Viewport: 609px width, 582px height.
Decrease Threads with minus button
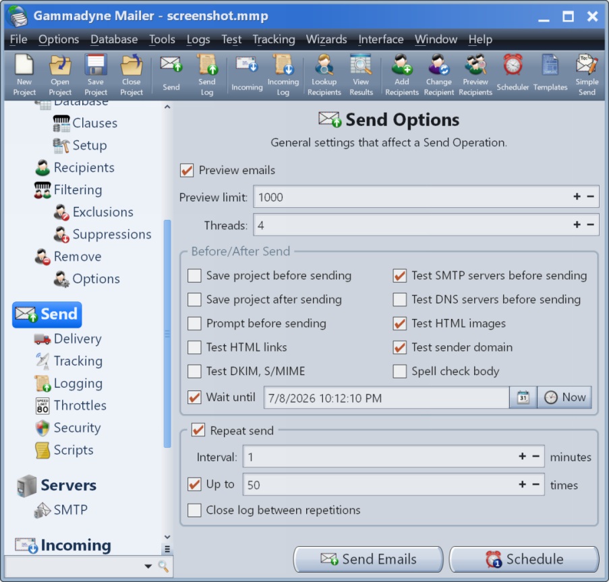click(590, 225)
